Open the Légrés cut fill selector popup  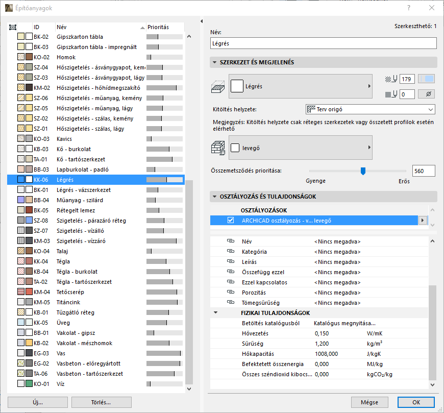tap(300, 87)
